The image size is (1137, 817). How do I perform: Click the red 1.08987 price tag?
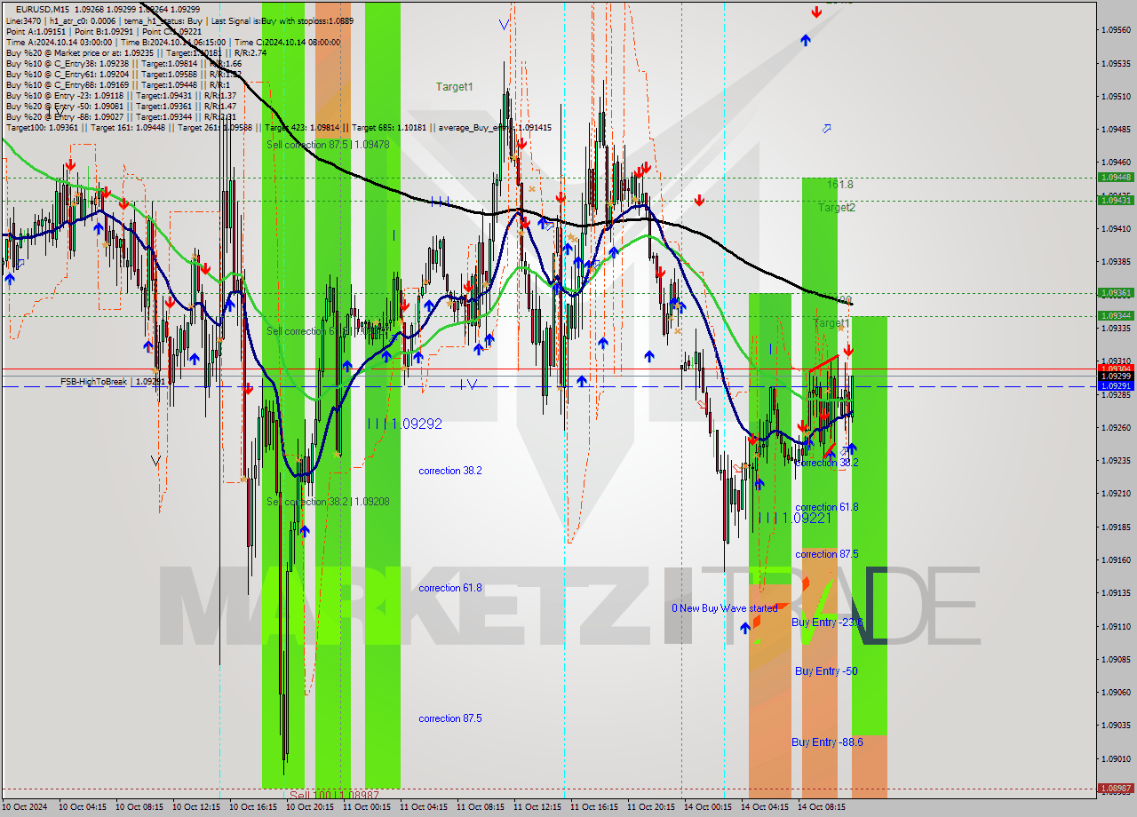pos(1116,789)
